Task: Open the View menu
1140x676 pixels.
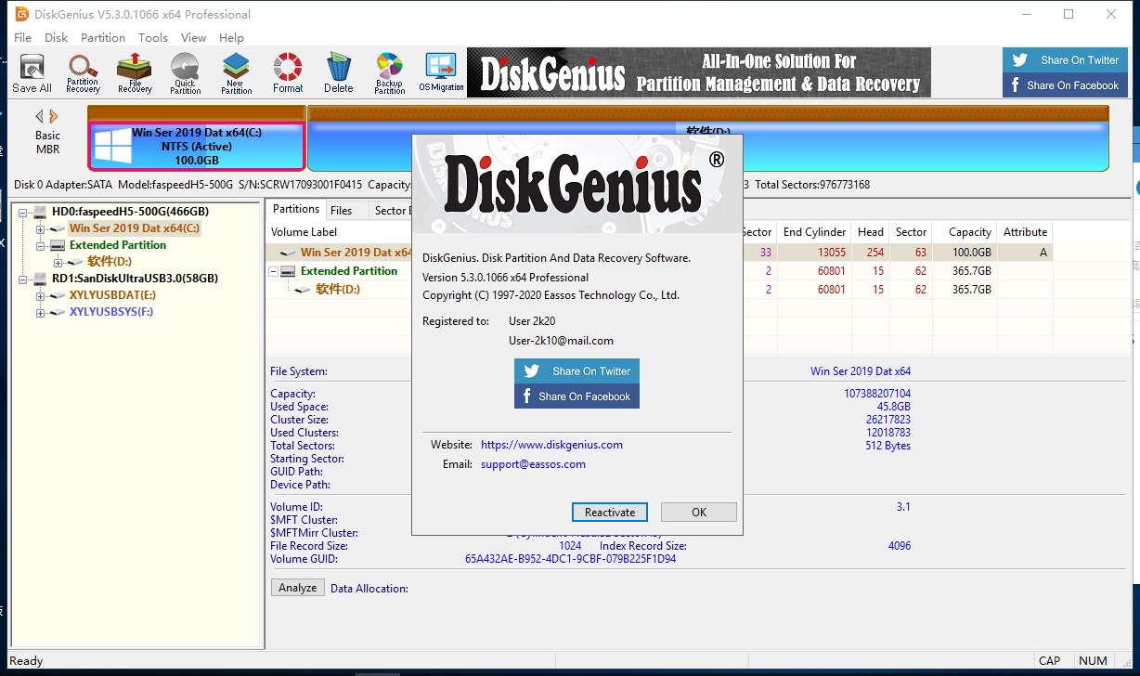Action: 194,38
